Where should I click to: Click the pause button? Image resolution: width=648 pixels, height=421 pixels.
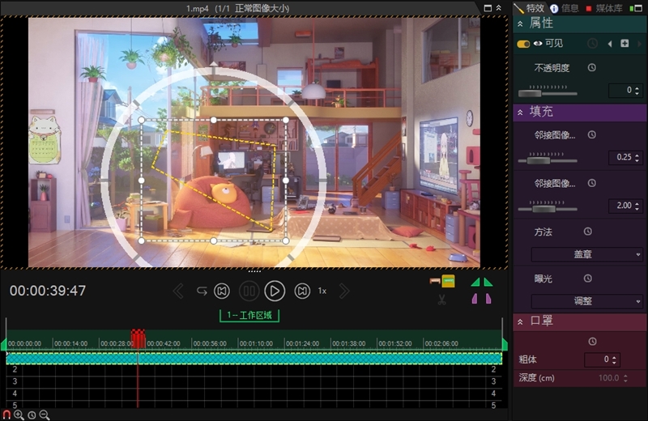click(x=249, y=291)
